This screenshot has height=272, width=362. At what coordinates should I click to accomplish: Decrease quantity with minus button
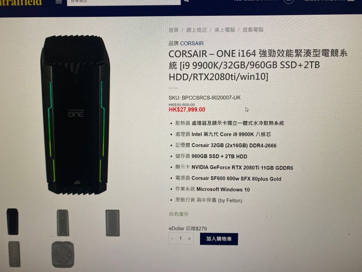coord(172,239)
